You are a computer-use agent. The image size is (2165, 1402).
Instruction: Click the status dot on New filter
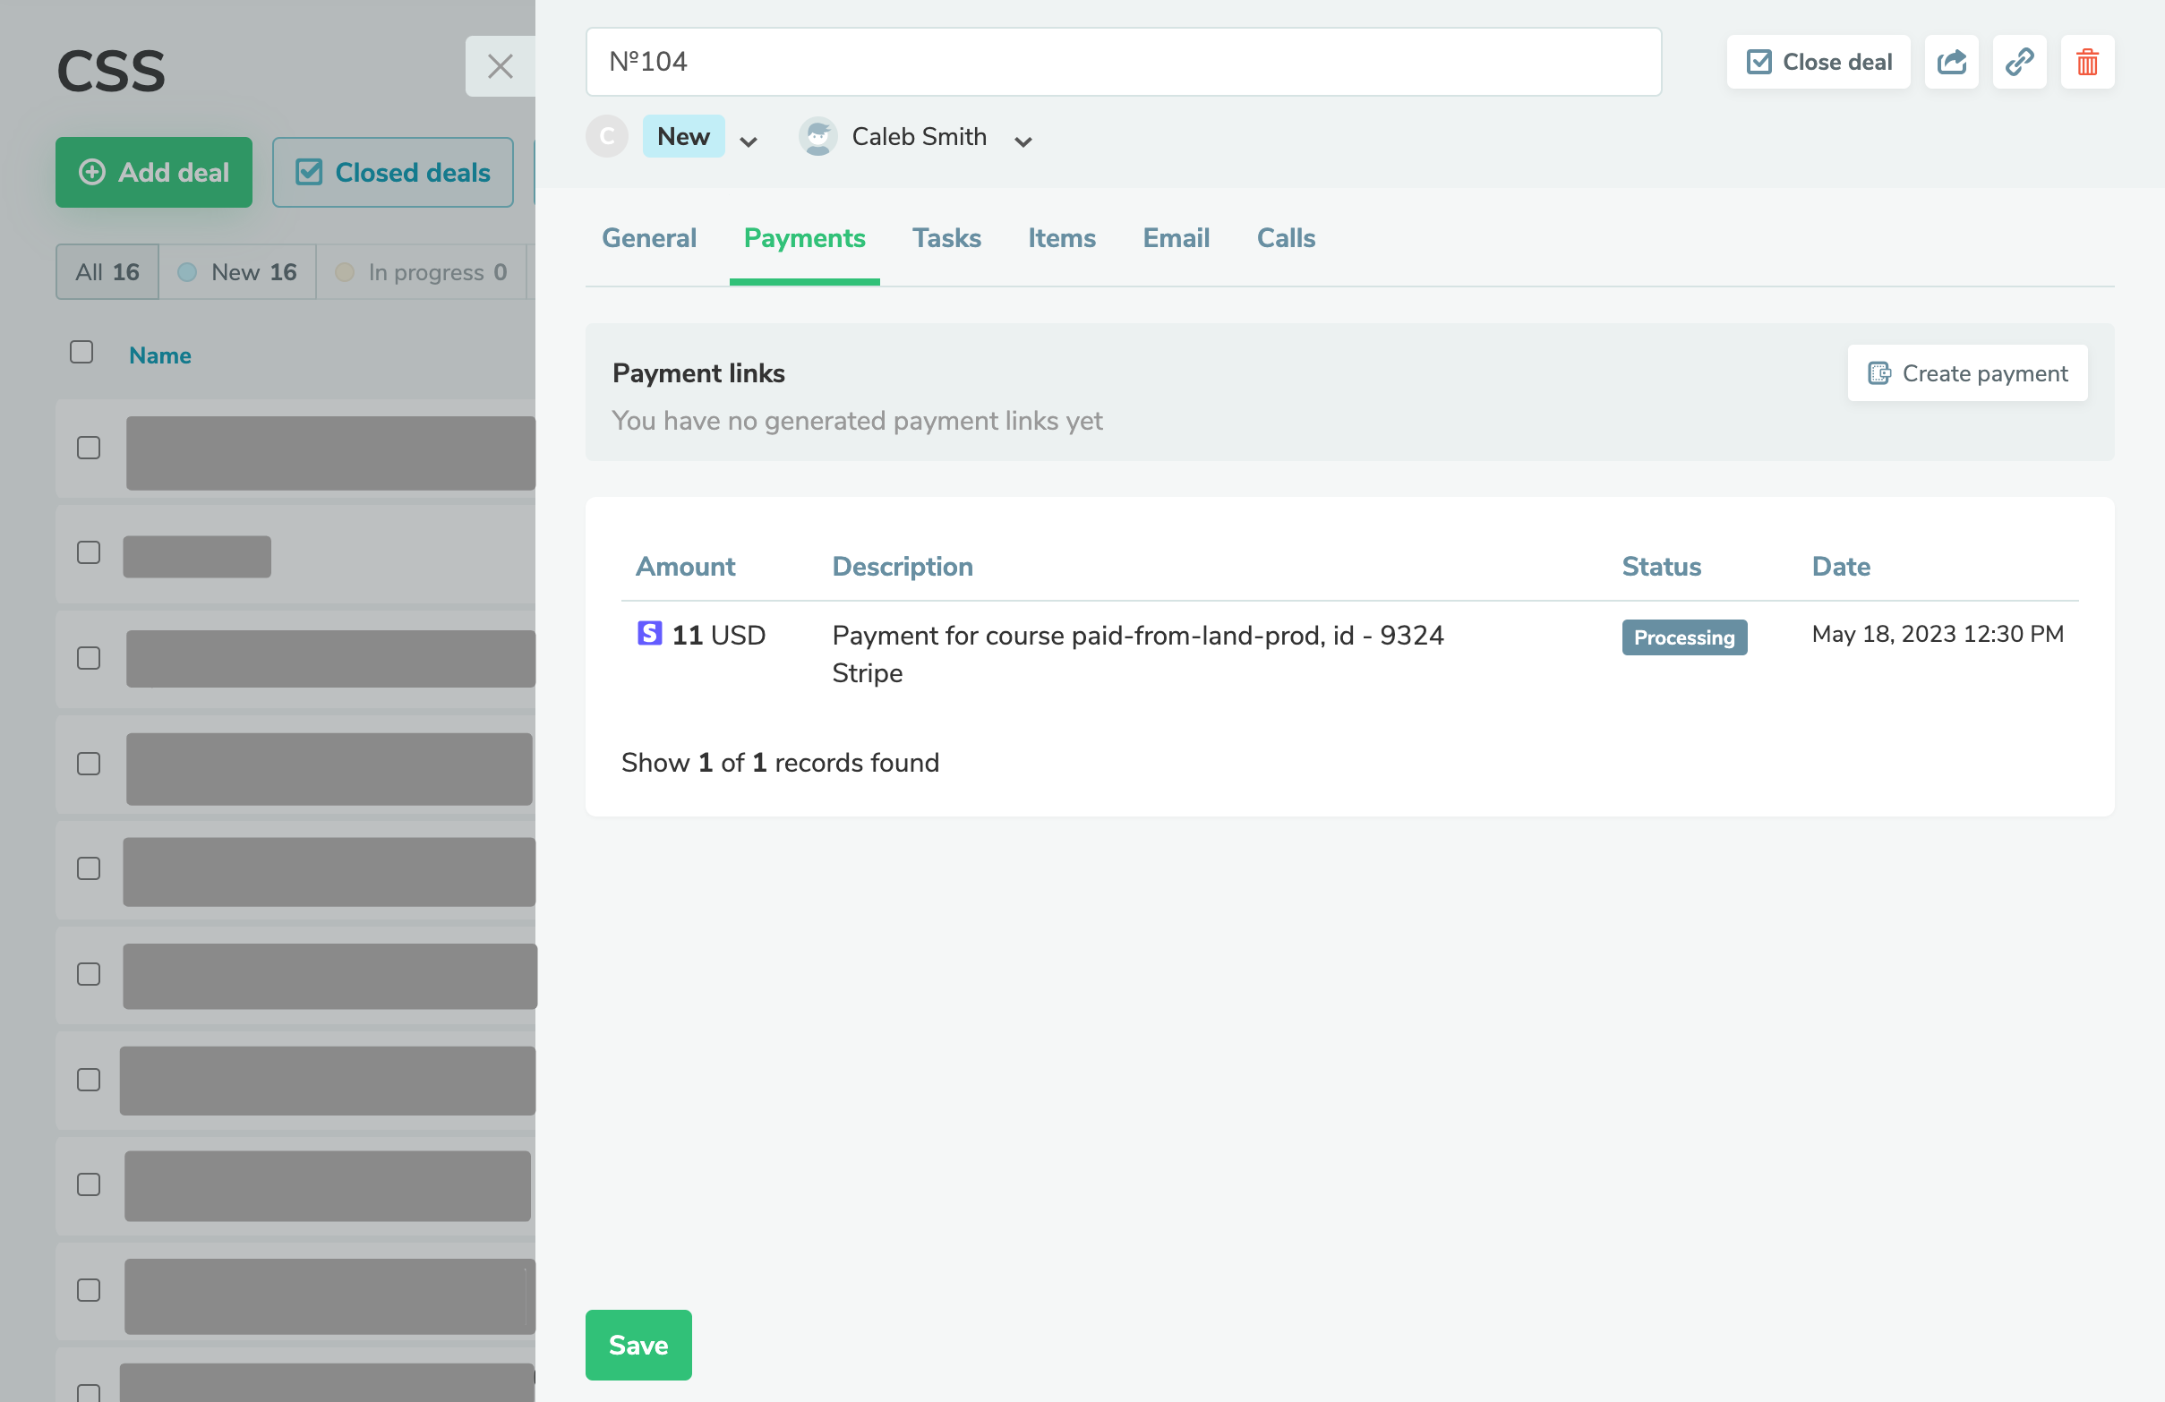(x=187, y=271)
